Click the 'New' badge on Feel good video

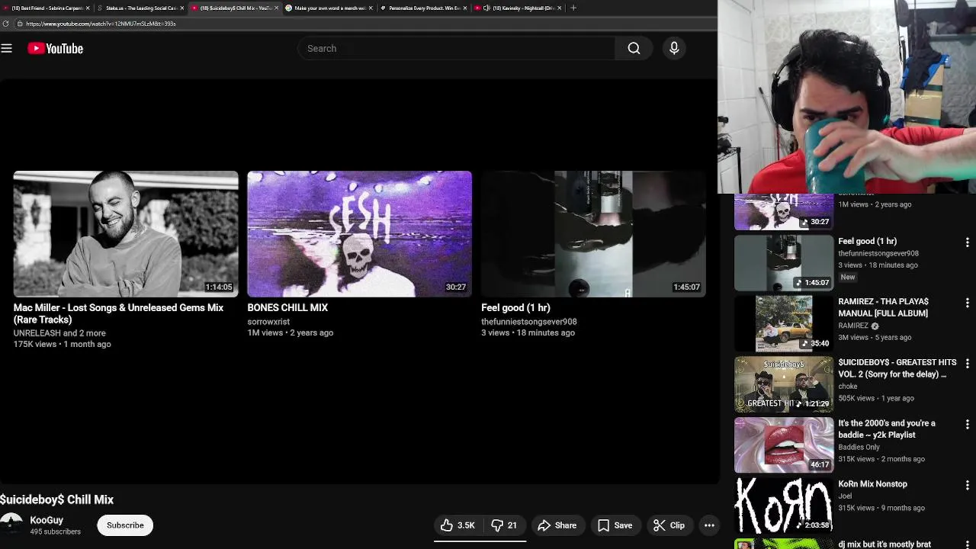click(x=848, y=277)
